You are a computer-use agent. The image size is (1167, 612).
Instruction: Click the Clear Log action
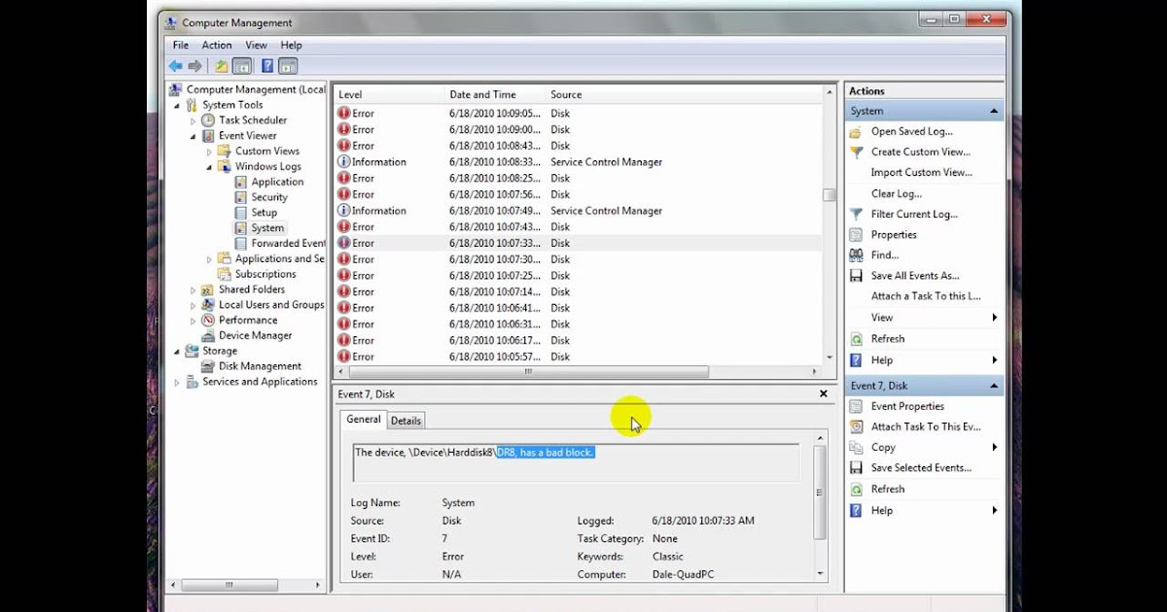(897, 193)
